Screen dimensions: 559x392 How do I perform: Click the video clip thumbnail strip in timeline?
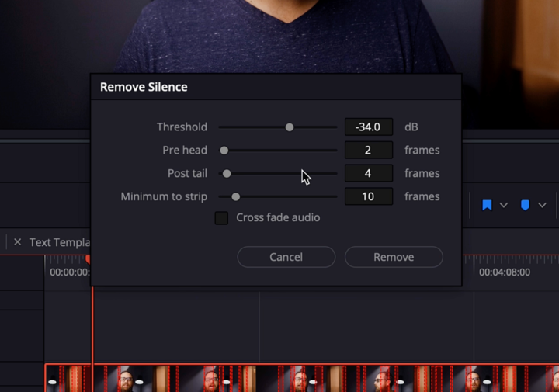click(x=301, y=378)
